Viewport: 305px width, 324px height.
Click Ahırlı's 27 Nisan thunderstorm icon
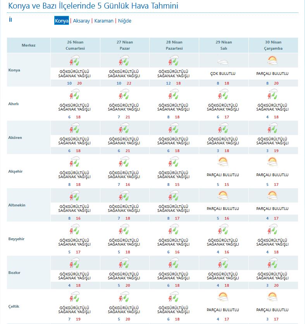click(x=124, y=95)
